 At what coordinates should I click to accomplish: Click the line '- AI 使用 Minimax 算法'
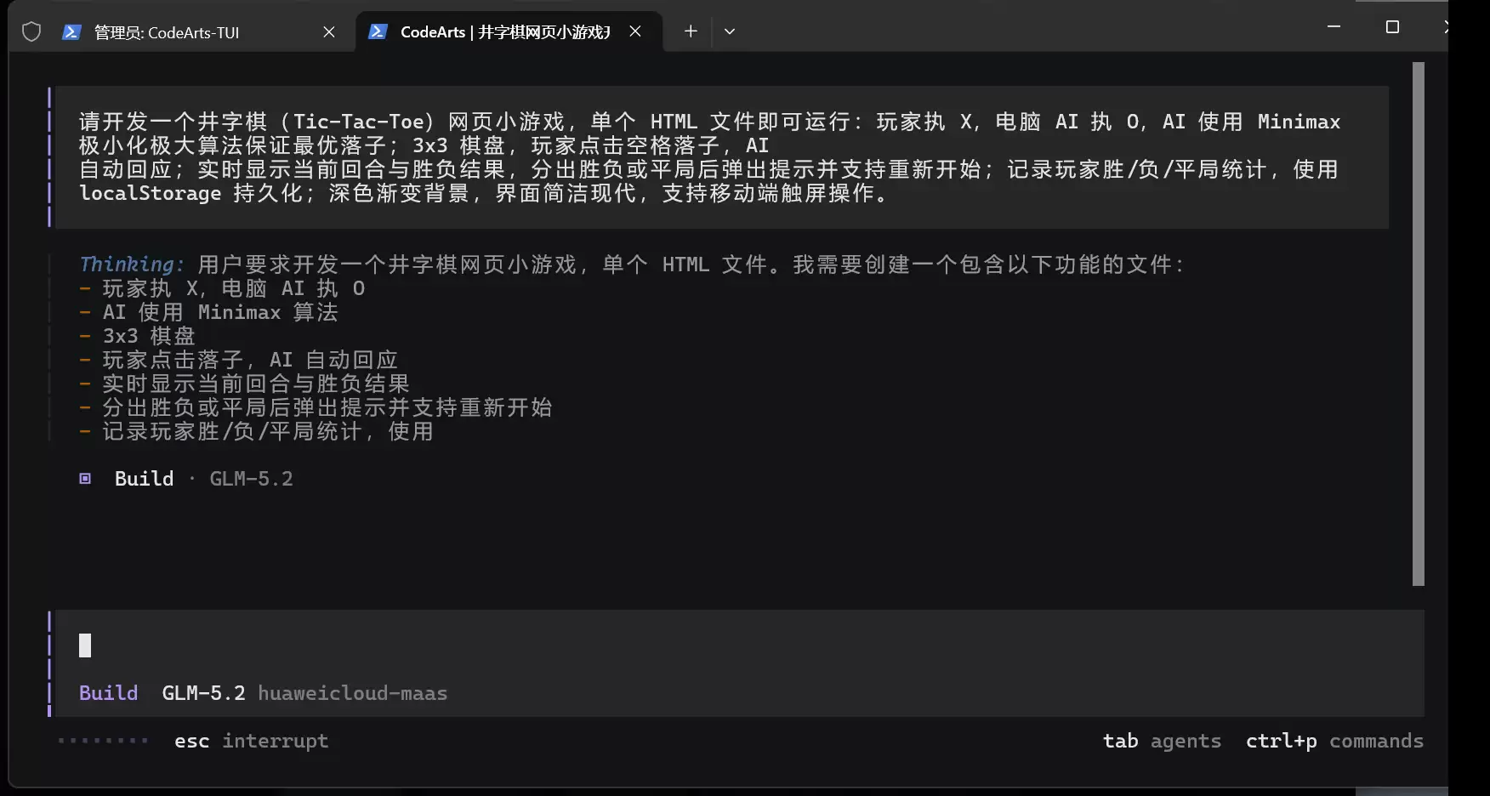[208, 312]
